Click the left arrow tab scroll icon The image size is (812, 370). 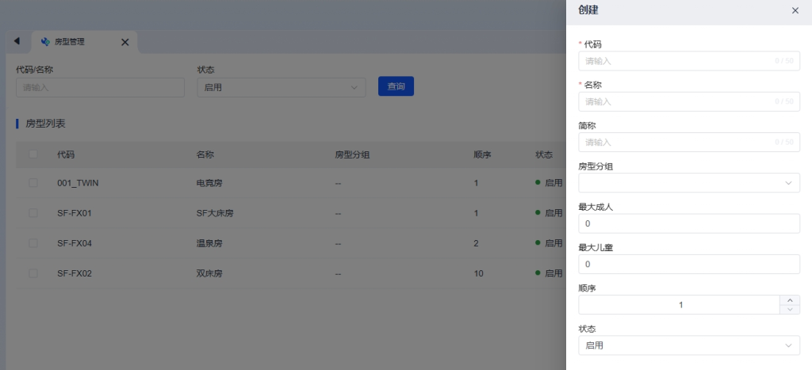point(17,41)
